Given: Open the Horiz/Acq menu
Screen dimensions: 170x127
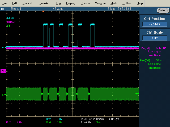Looking at the screenshot, I should 44,3.
